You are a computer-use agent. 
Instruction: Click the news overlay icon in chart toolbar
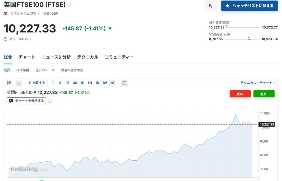[124, 83]
